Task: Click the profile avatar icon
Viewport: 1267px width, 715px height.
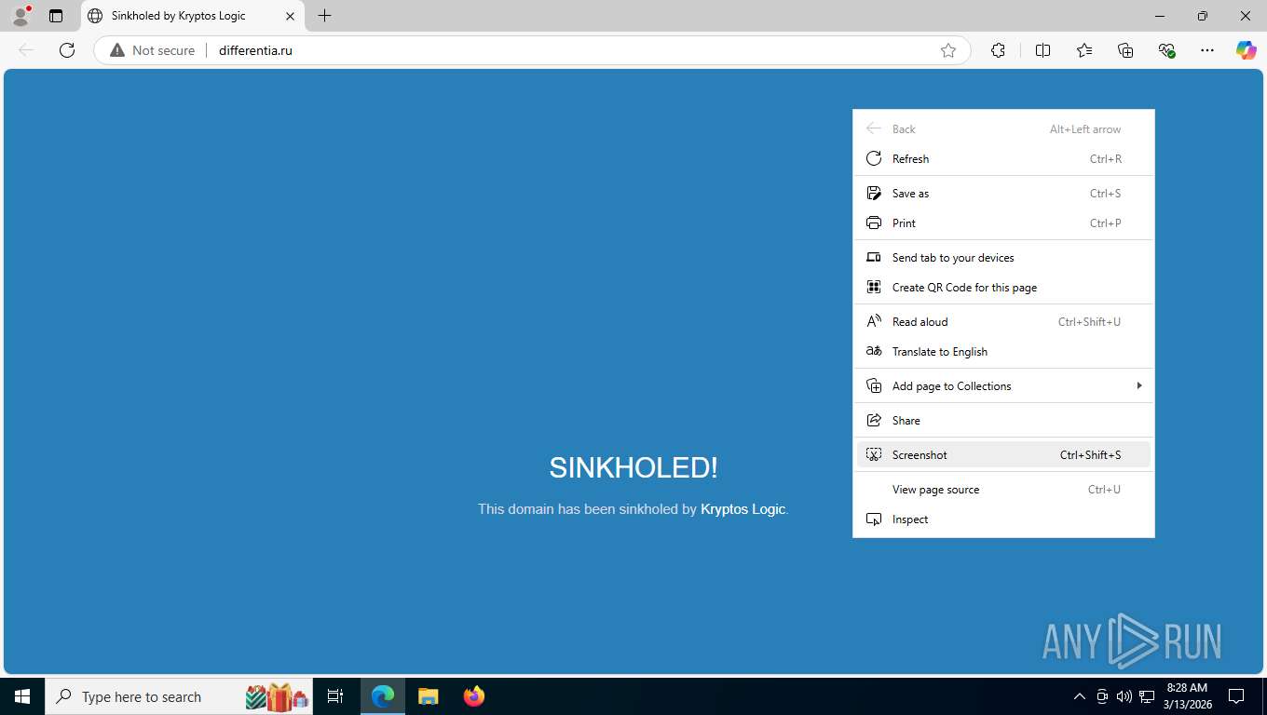Action: click(20, 16)
